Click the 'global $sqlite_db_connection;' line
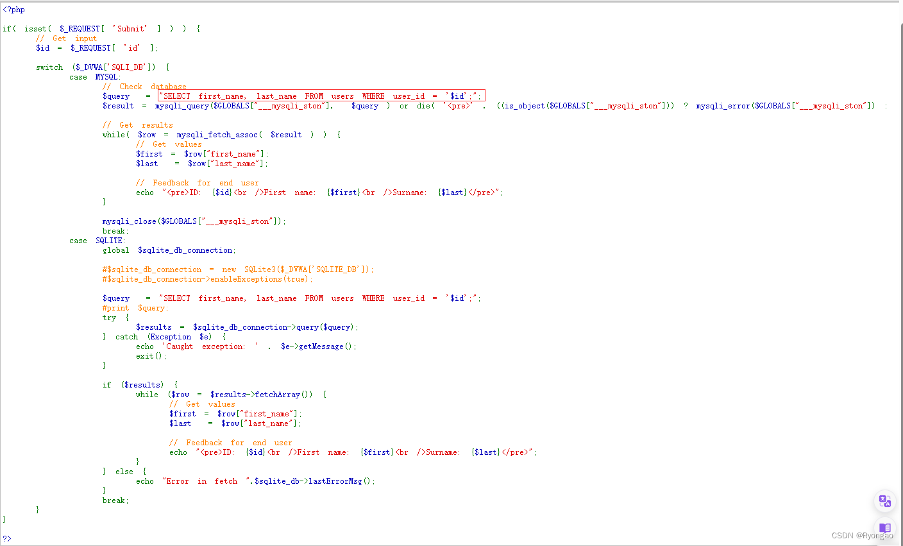 [x=169, y=250]
